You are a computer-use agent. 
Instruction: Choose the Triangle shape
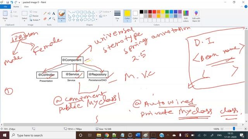coord(93,12)
